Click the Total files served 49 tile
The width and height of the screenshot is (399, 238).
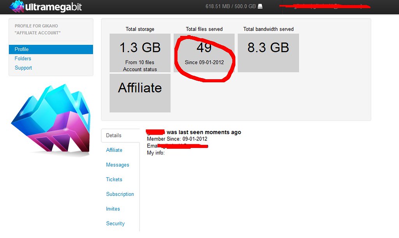click(204, 53)
